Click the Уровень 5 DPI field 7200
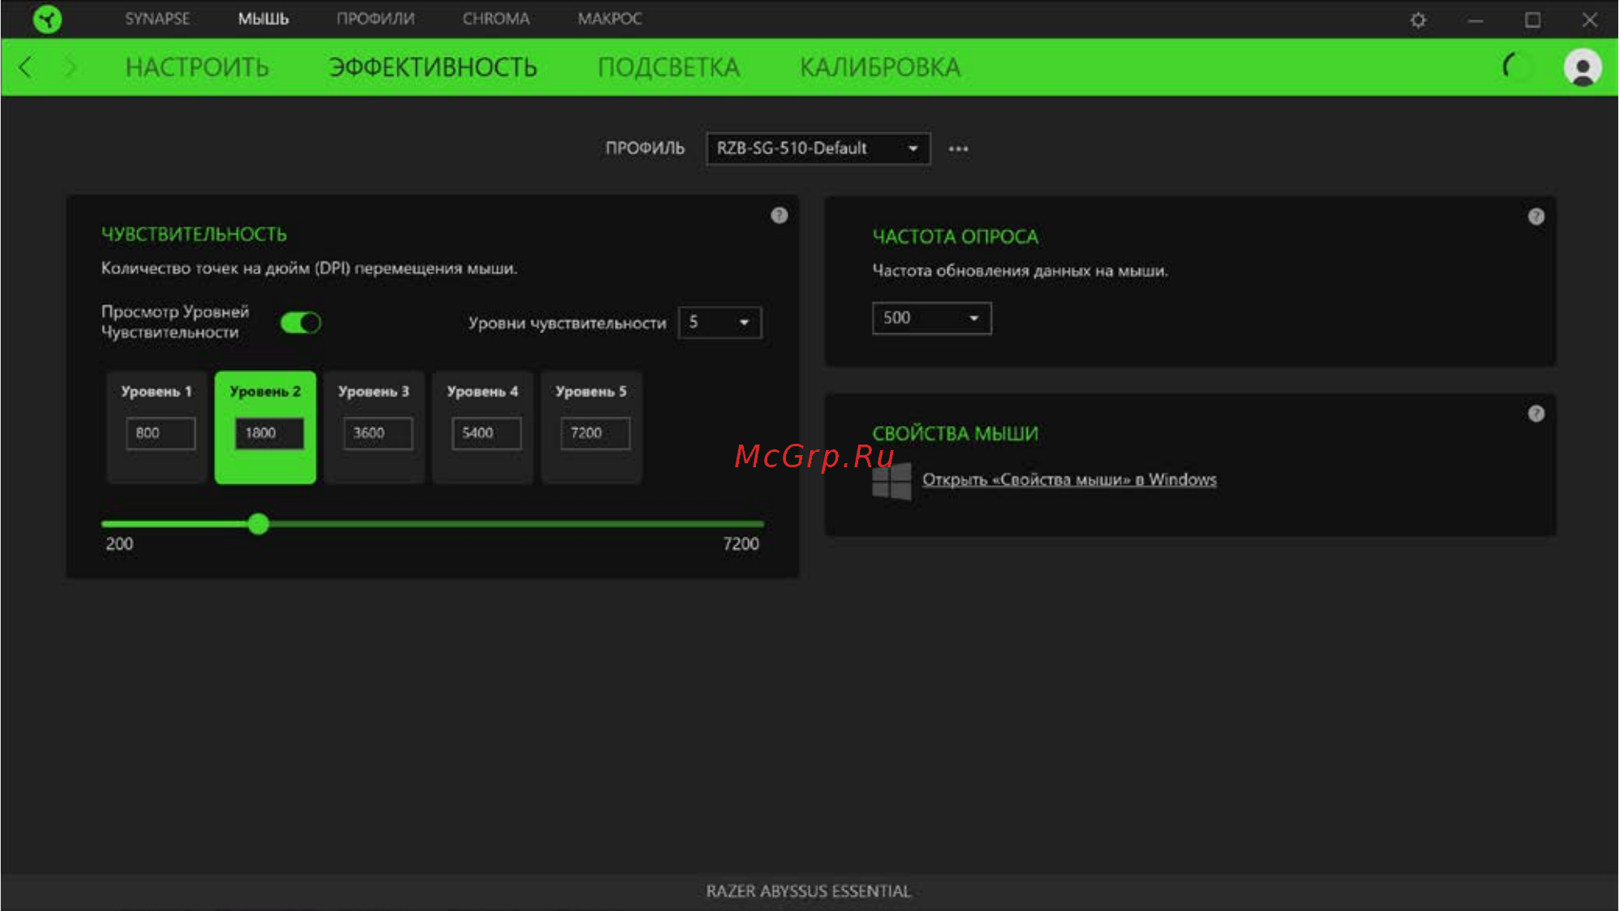Image resolution: width=1619 pixels, height=911 pixels. pyautogui.click(x=595, y=433)
